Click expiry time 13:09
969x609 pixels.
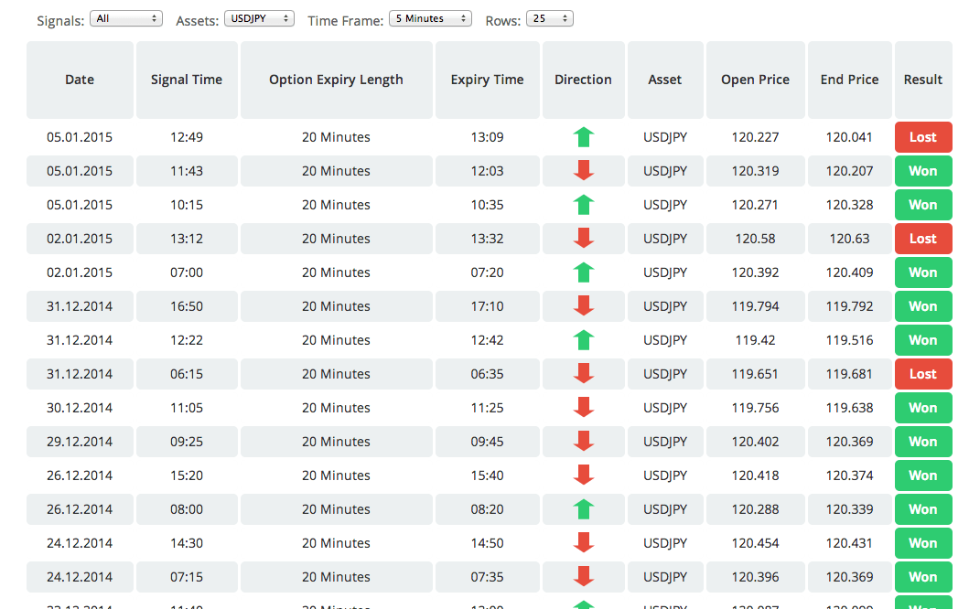tap(487, 137)
